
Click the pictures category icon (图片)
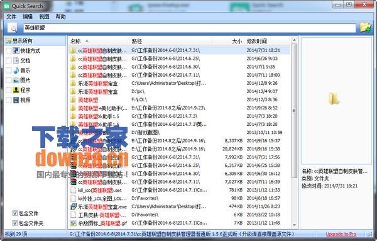click(16, 80)
